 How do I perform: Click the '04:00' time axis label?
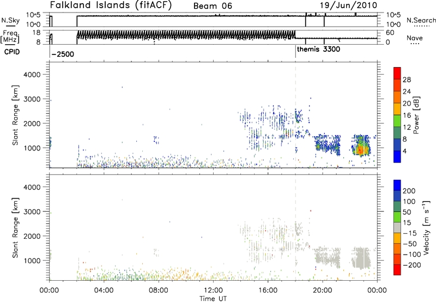click(x=104, y=291)
